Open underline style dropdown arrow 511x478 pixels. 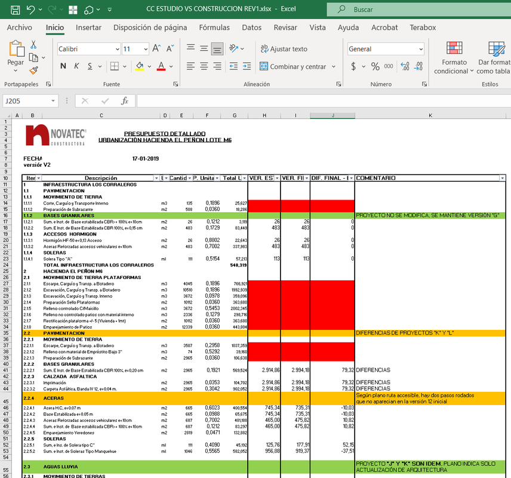(100, 66)
